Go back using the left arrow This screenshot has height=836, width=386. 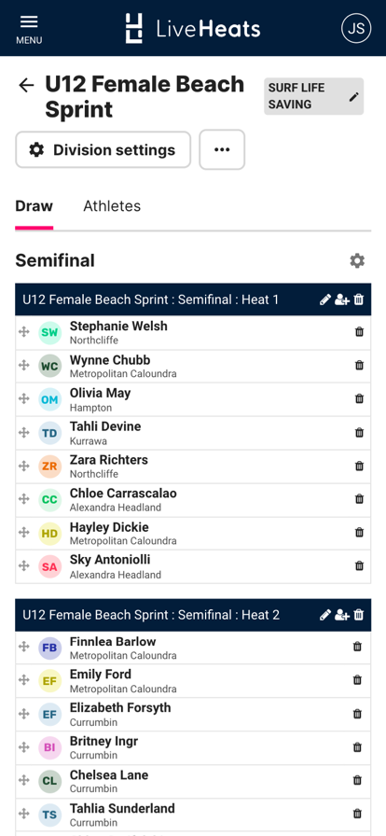26,85
